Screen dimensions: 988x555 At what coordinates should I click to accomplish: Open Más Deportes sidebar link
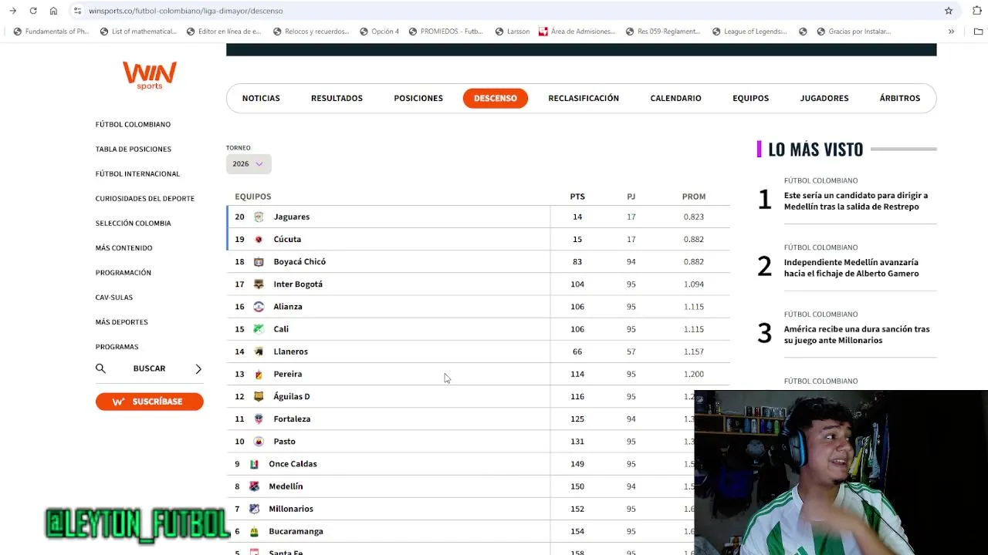(x=121, y=321)
